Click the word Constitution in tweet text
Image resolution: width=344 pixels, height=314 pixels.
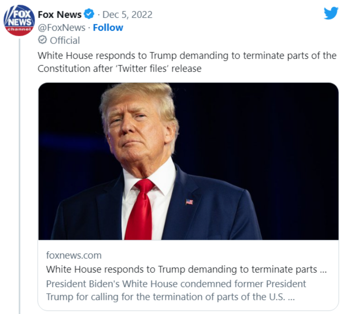point(64,69)
